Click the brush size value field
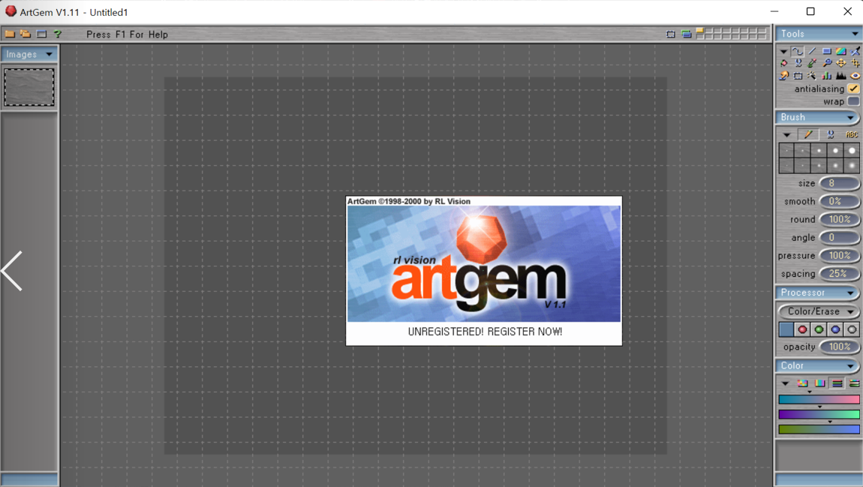This screenshot has height=487, width=863. click(x=839, y=183)
